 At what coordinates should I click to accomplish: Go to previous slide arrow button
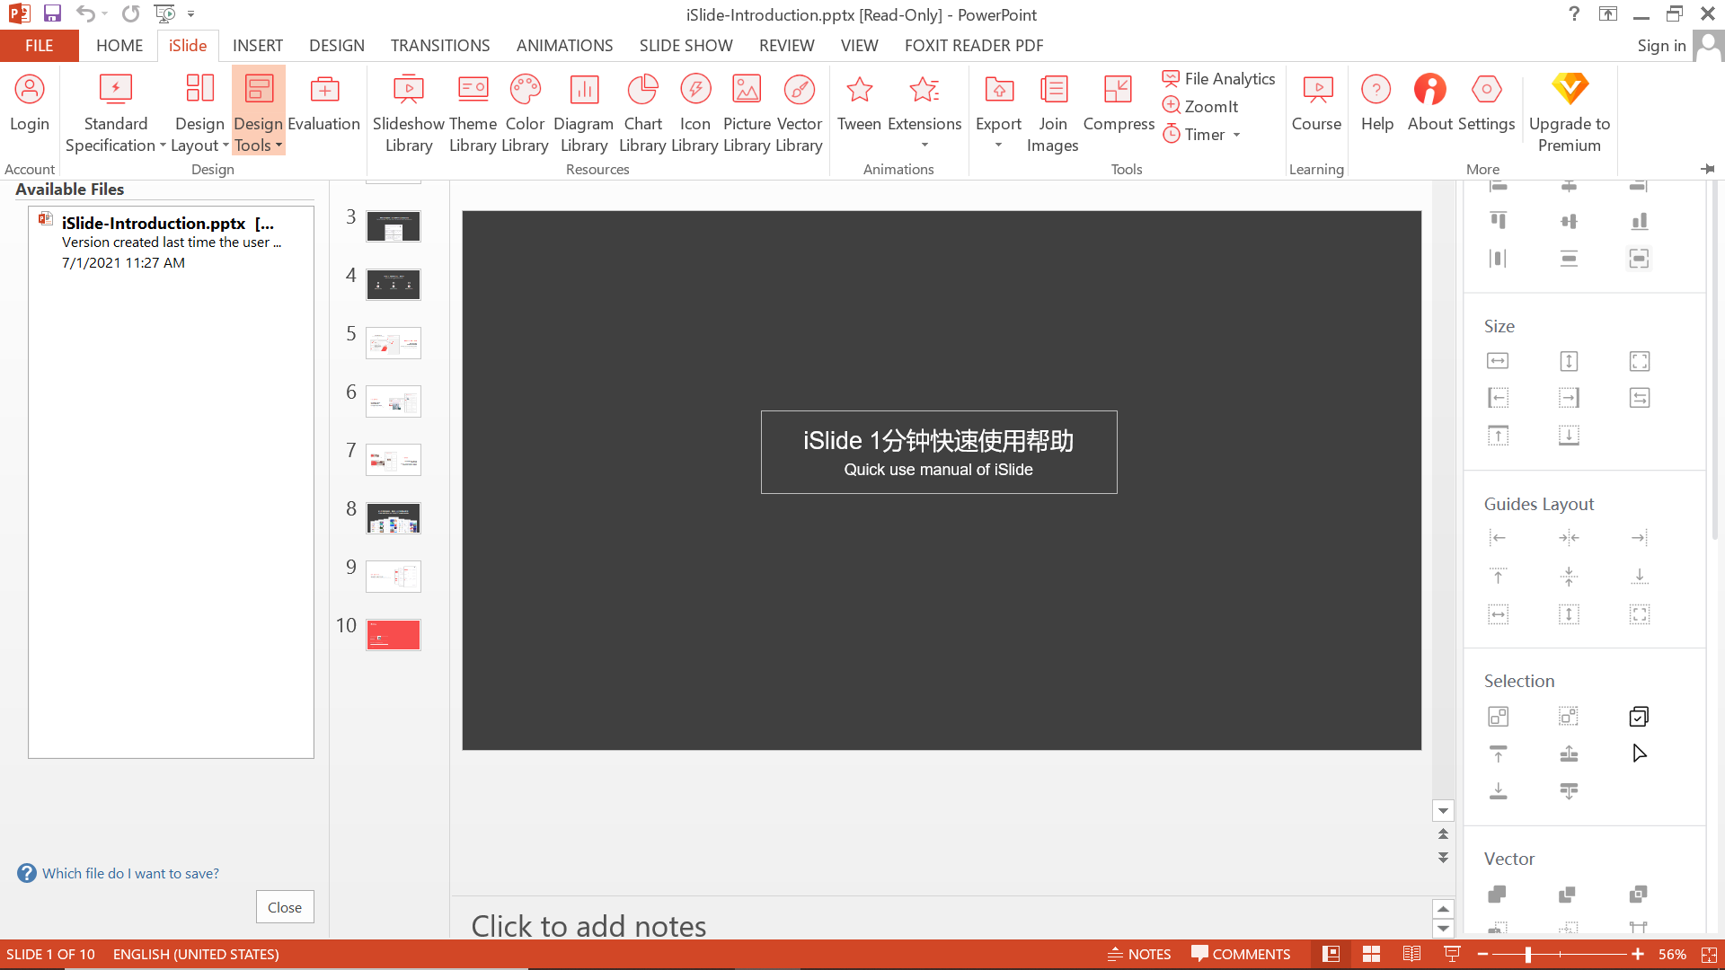[x=1443, y=834]
